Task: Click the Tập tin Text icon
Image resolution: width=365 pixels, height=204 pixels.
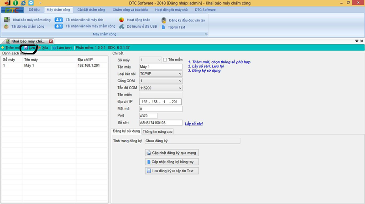Action: point(164,27)
